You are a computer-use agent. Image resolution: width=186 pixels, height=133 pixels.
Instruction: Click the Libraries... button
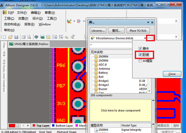coord(98,30)
